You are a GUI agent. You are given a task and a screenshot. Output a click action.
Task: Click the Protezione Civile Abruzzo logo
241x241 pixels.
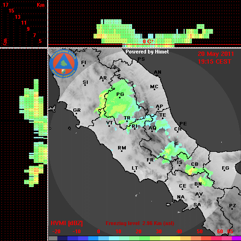tap(64, 64)
